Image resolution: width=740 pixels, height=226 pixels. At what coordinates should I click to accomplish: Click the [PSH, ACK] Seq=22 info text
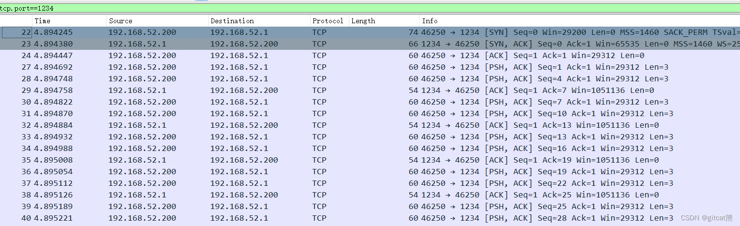pyautogui.click(x=526, y=183)
